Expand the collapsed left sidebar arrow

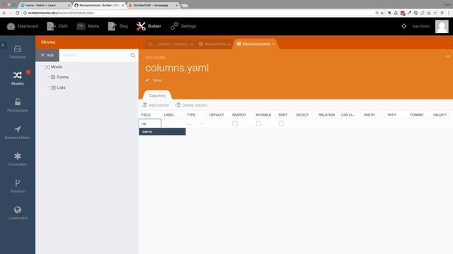3,44
